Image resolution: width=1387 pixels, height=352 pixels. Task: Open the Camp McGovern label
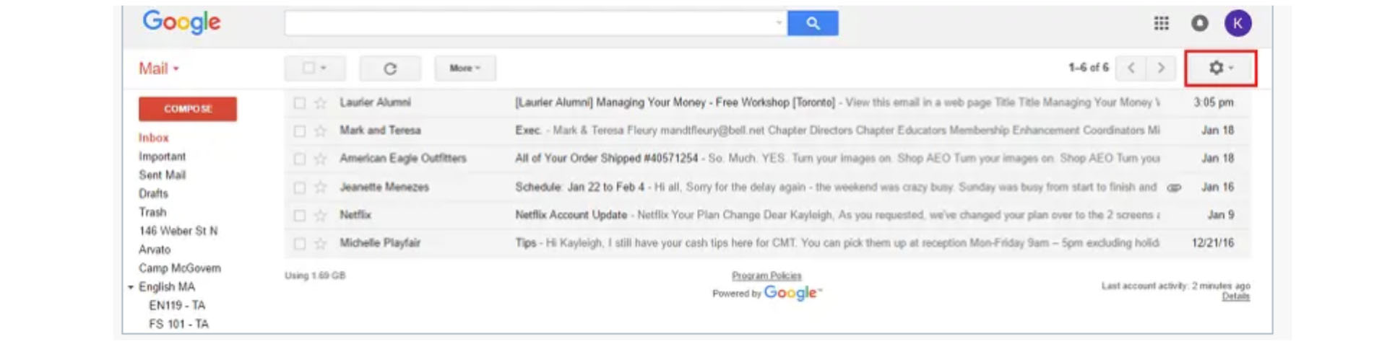pyautogui.click(x=180, y=268)
